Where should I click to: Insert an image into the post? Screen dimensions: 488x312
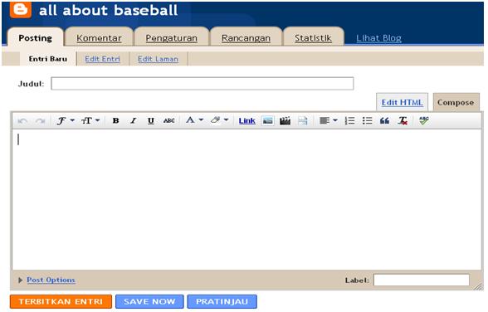267,120
